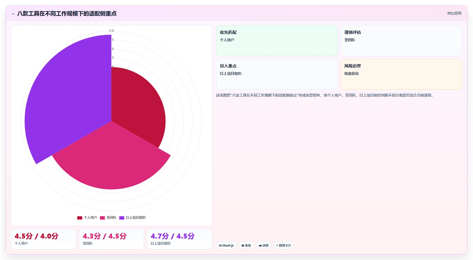Screen dimensions: 473x260
Task: Select the 表格 tag
Action: click(246, 245)
